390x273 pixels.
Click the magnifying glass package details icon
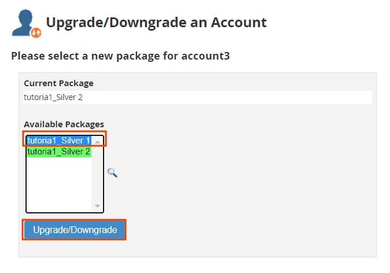click(112, 172)
